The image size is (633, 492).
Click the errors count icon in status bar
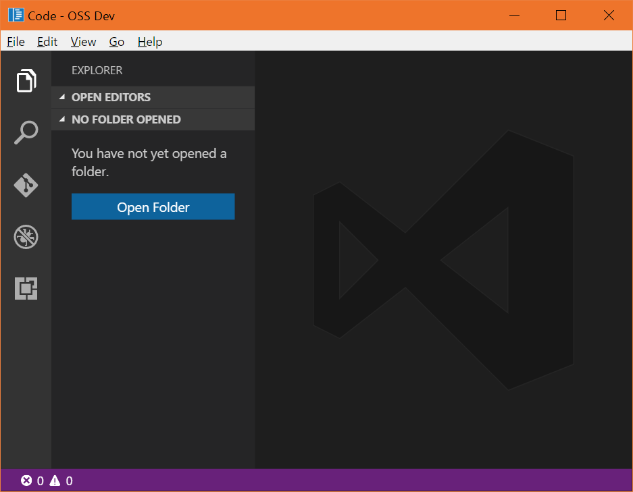click(26, 481)
